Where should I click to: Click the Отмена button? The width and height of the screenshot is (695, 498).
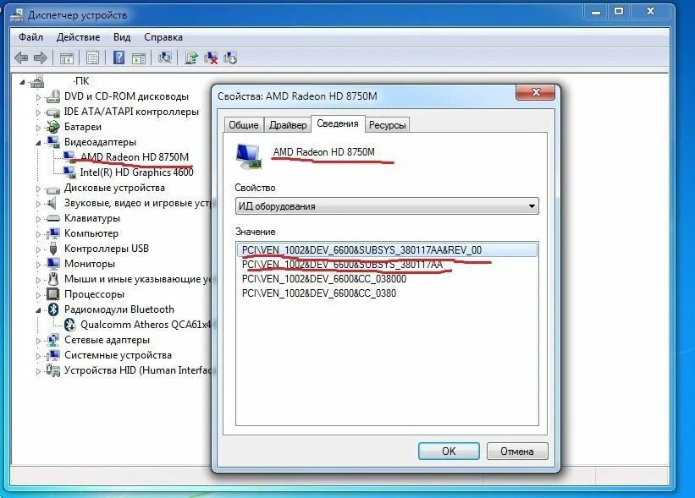pos(517,451)
